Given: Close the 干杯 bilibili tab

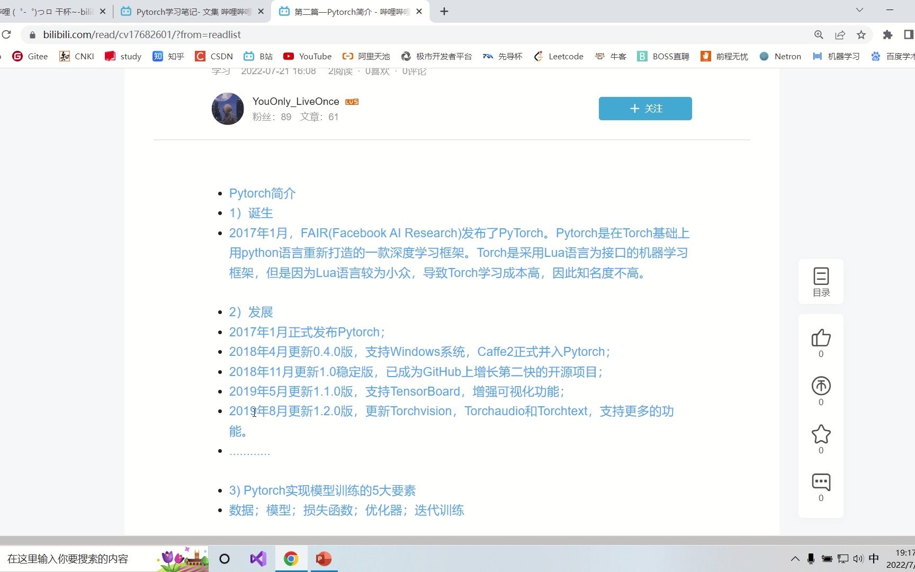Looking at the screenshot, I should tap(103, 11).
